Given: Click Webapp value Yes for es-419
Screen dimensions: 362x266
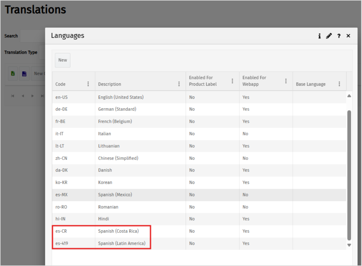Looking at the screenshot, I should click(x=246, y=243).
